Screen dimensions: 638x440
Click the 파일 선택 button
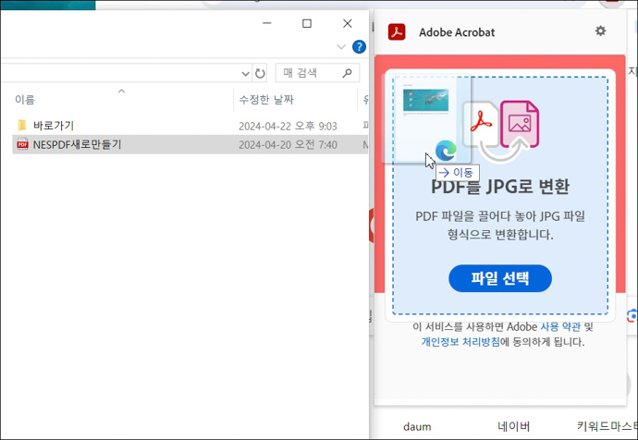coord(500,278)
